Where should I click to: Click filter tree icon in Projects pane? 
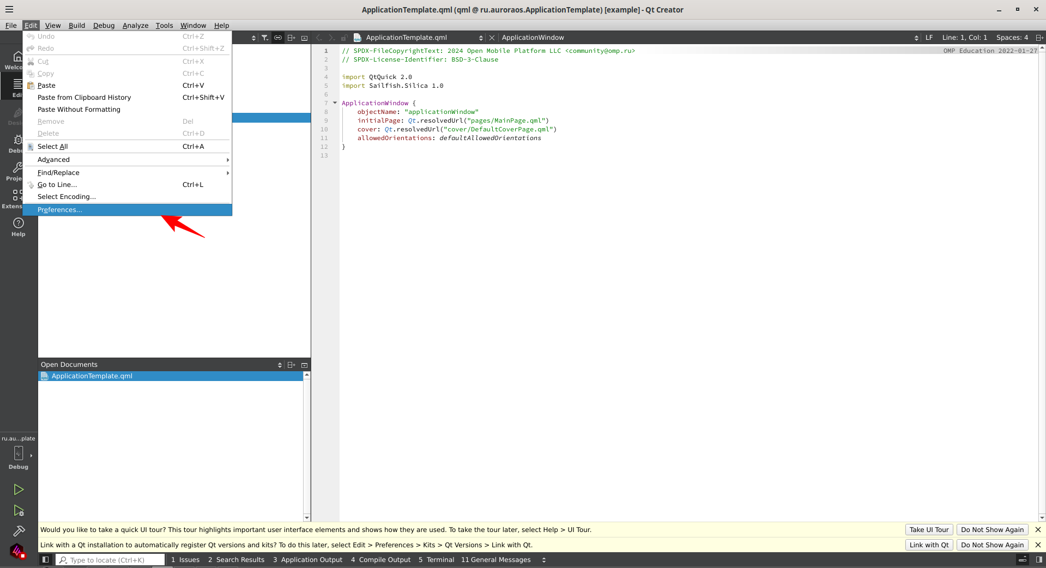click(265, 38)
